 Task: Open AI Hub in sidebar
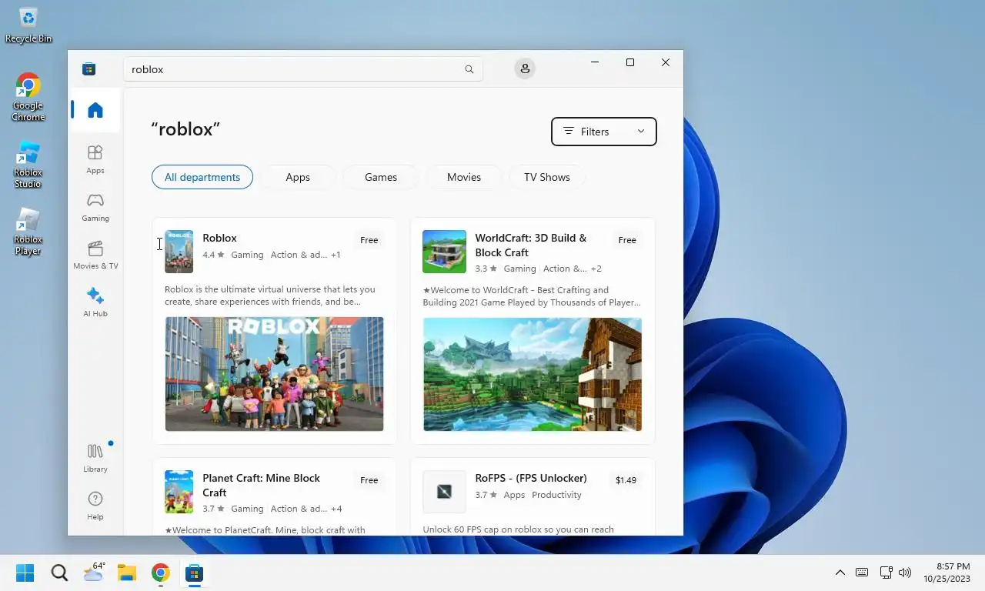pyautogui.click(x=95, y=302)
